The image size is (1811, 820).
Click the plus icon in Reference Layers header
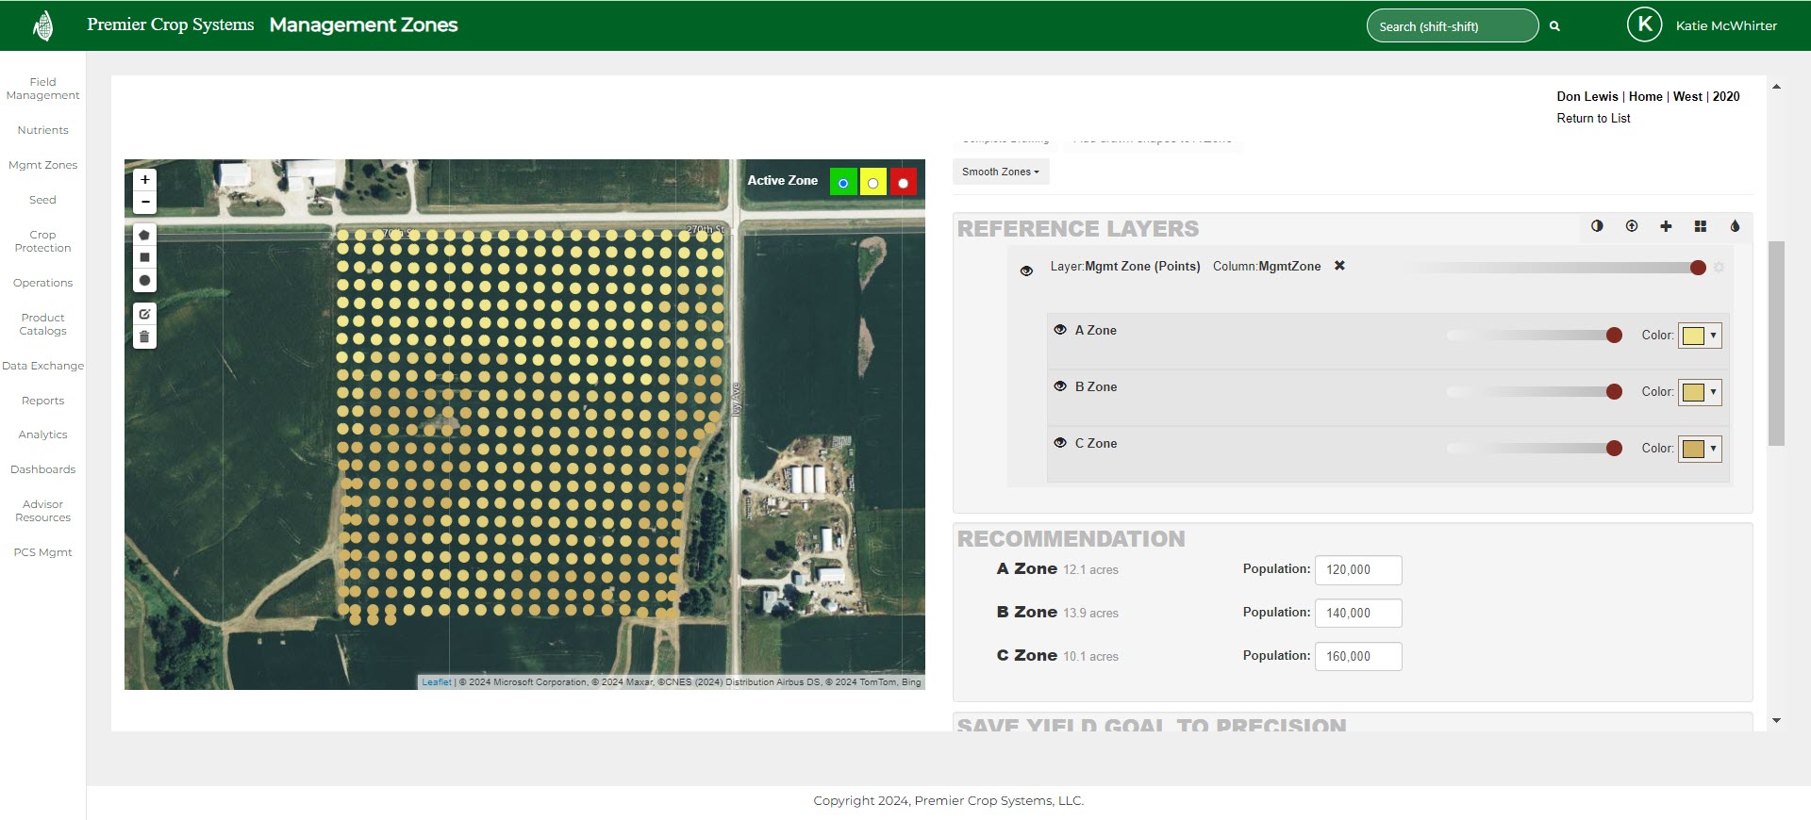click(x=1666, y=226)
